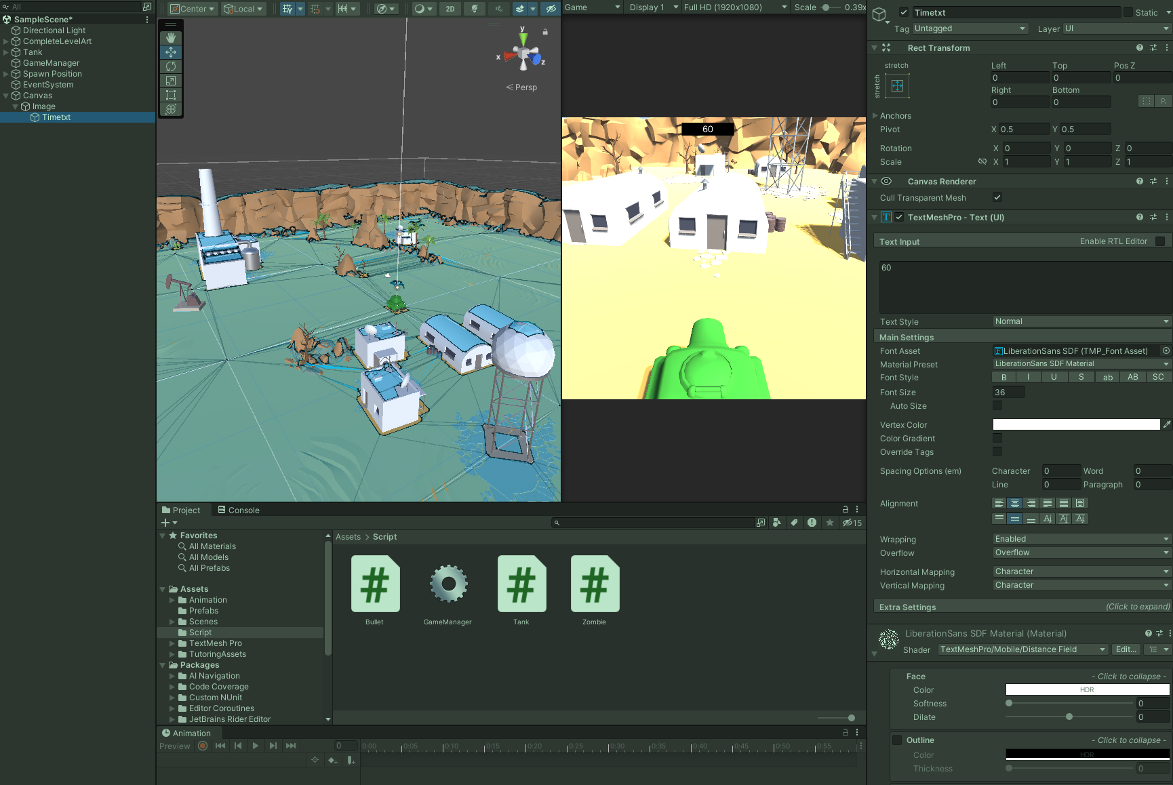Enable the Color Gradient checkbox
This screenshot has height=785, width=1173.
click(997, 438)
